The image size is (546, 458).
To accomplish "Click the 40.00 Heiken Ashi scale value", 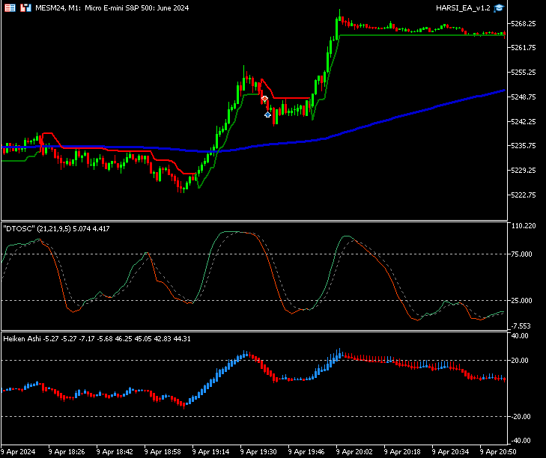I will (519, 336).
